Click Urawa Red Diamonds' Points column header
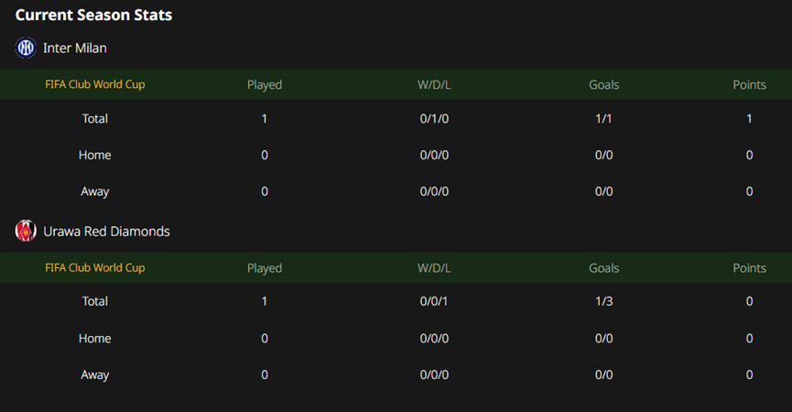792x412 pixels. 749,268
